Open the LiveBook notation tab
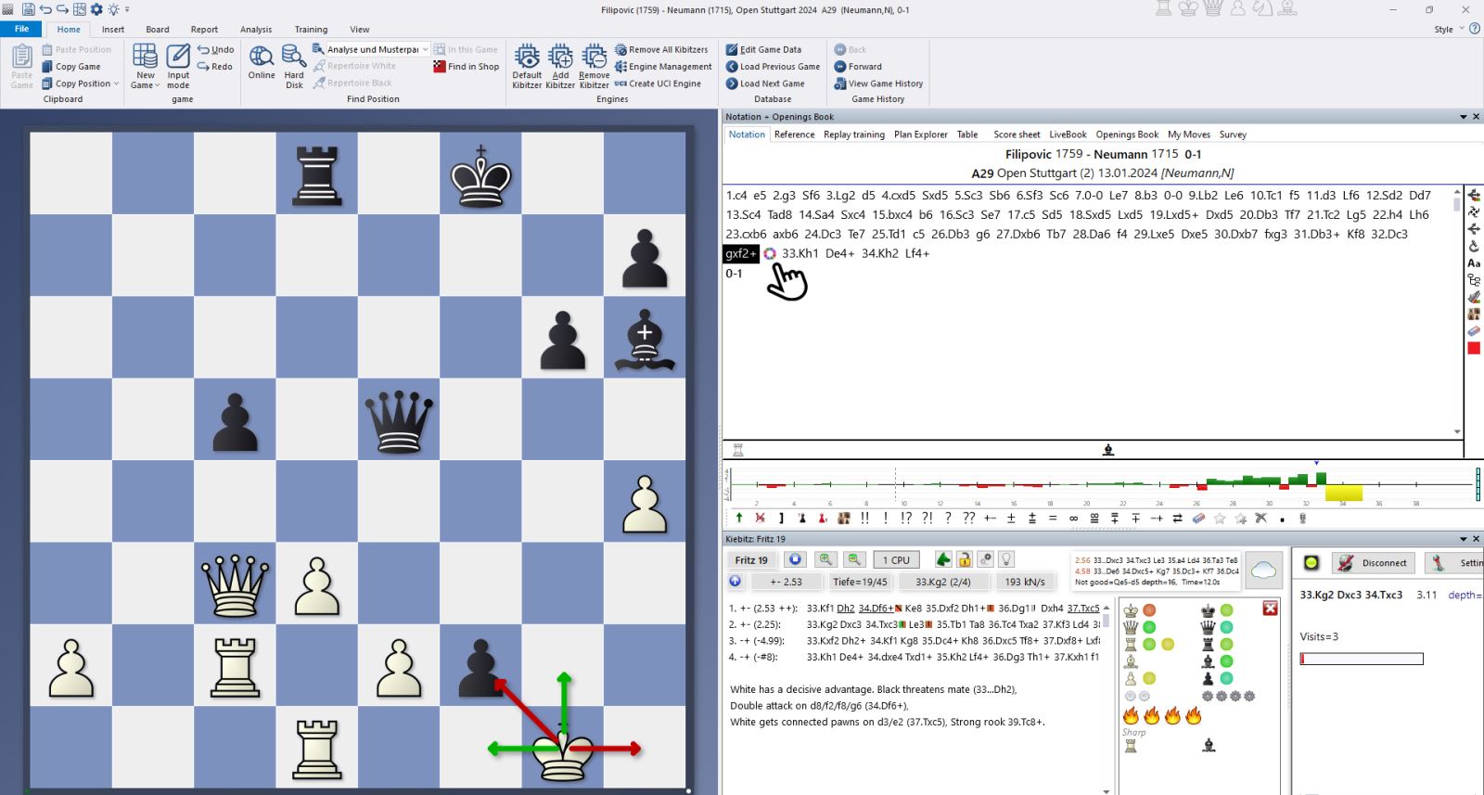The image size is (1484, 795). pos(1068,135)
